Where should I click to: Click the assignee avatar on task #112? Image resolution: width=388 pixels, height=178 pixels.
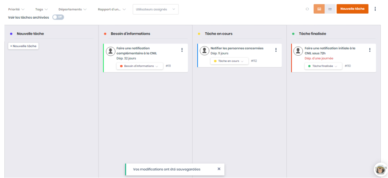click(x=204, y=51)
